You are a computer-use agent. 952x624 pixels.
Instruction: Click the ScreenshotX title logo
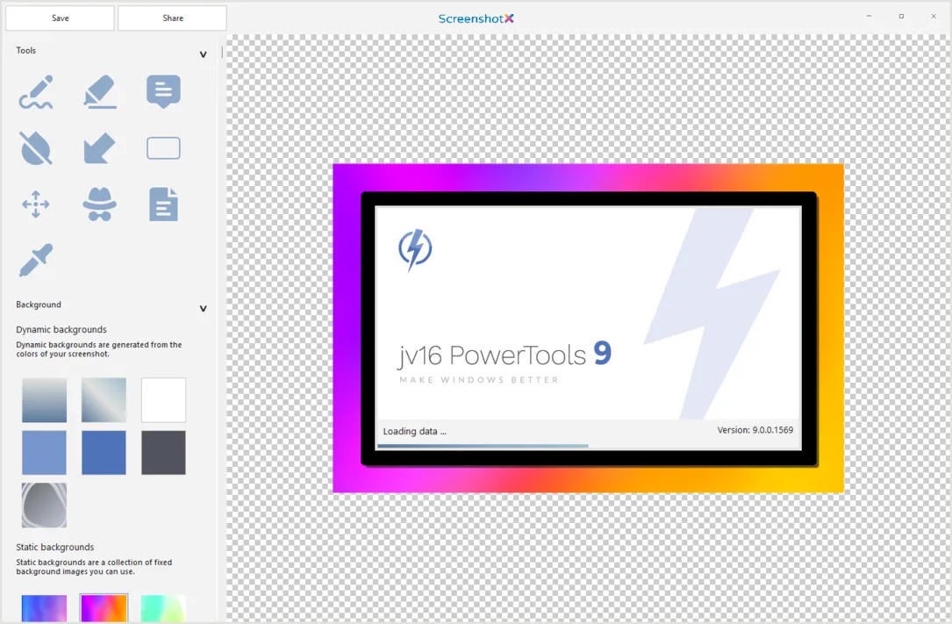point(476,18)
